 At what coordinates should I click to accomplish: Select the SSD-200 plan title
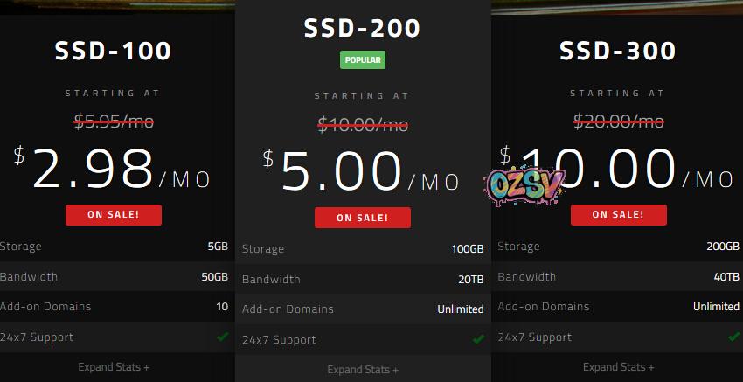tap(362, 28)
